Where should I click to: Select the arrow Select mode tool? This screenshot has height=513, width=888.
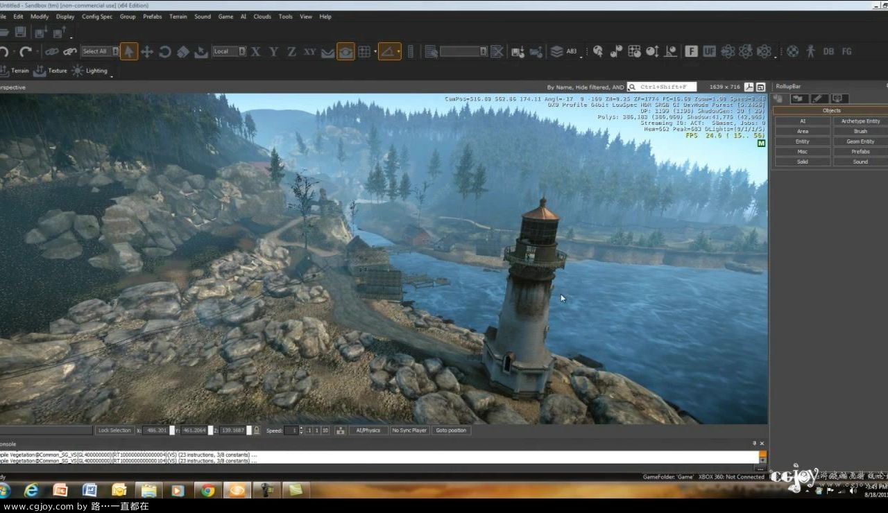pyautogui.click(x=129, y=51)
